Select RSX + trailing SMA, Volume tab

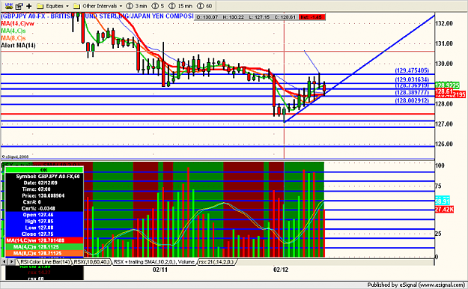pos(154,262)
